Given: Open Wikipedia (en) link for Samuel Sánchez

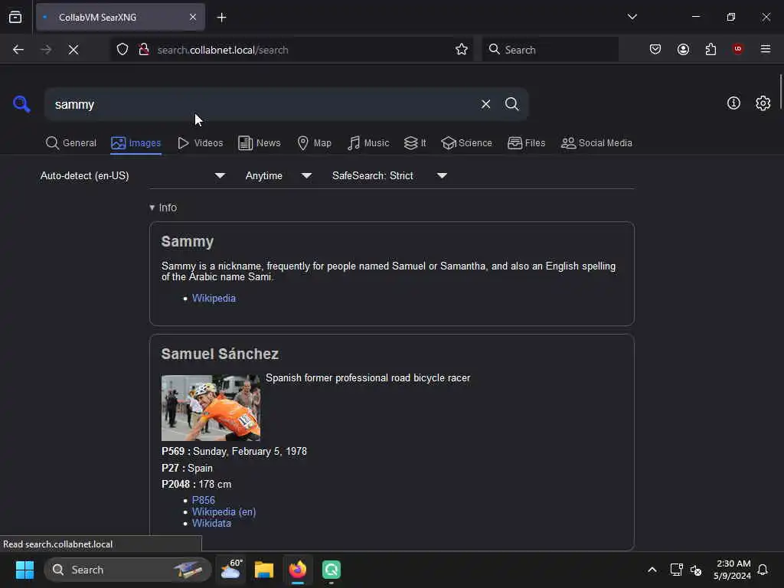Looking at the screenshot, I should [x=224, y=511].
